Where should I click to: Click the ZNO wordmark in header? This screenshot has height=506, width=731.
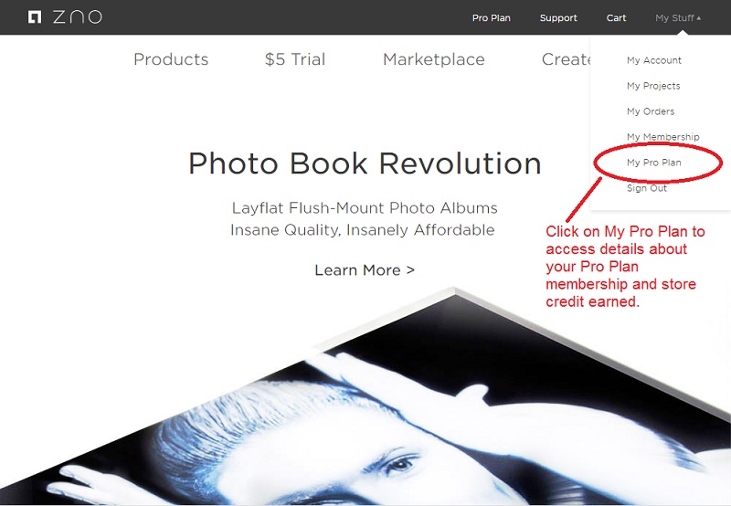point(78,17)
